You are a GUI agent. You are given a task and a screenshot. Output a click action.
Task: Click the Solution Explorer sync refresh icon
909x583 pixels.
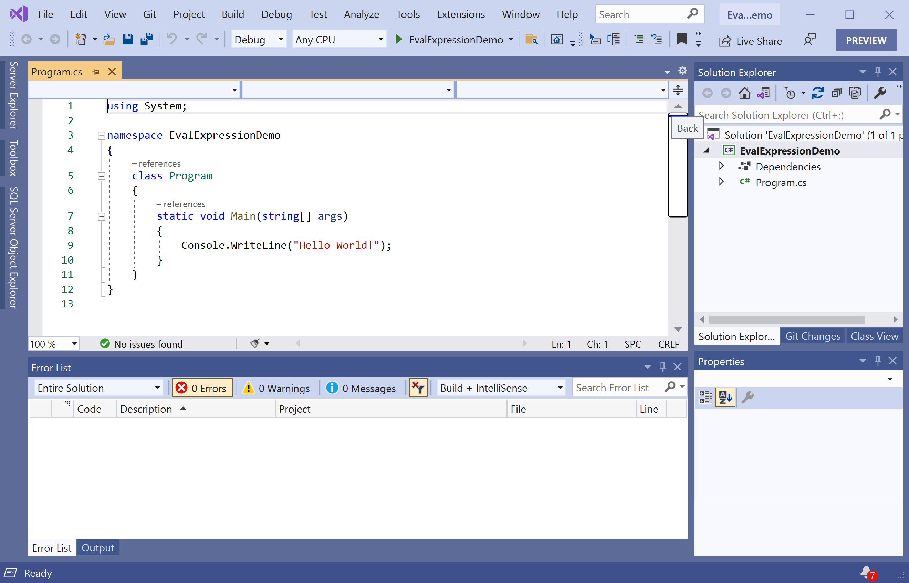coord(817,93)
